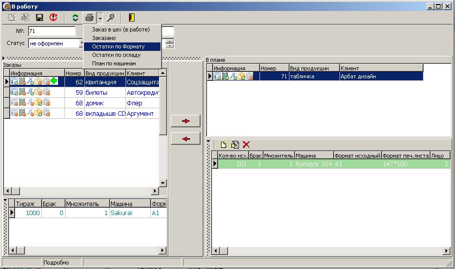Click the spinner down arrow beside the status row
Screen dimensions: 455x269
tap(170, 46)
